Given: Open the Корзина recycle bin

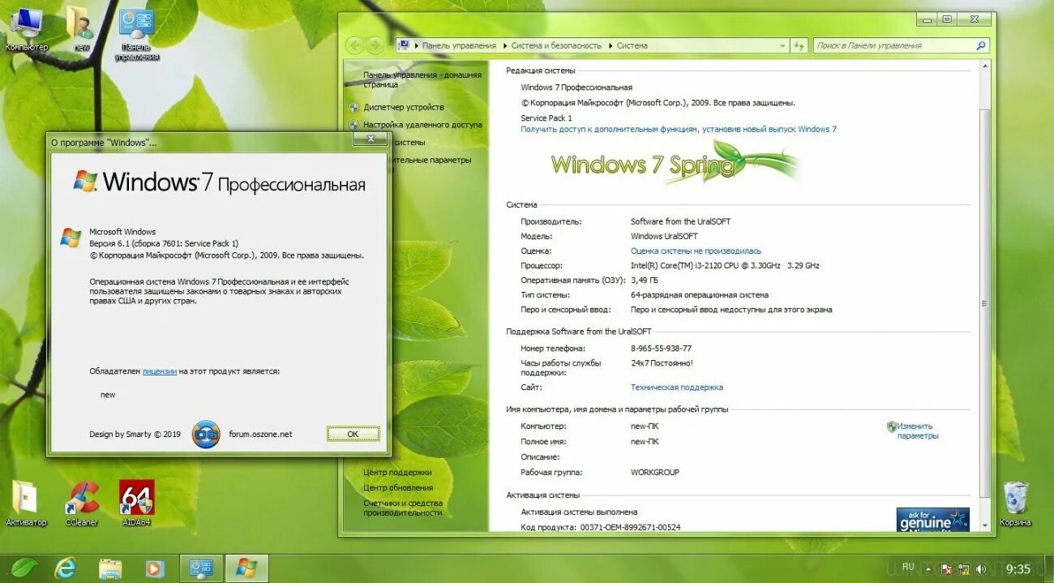Looking at the screenshot, I should (1015, 503).
